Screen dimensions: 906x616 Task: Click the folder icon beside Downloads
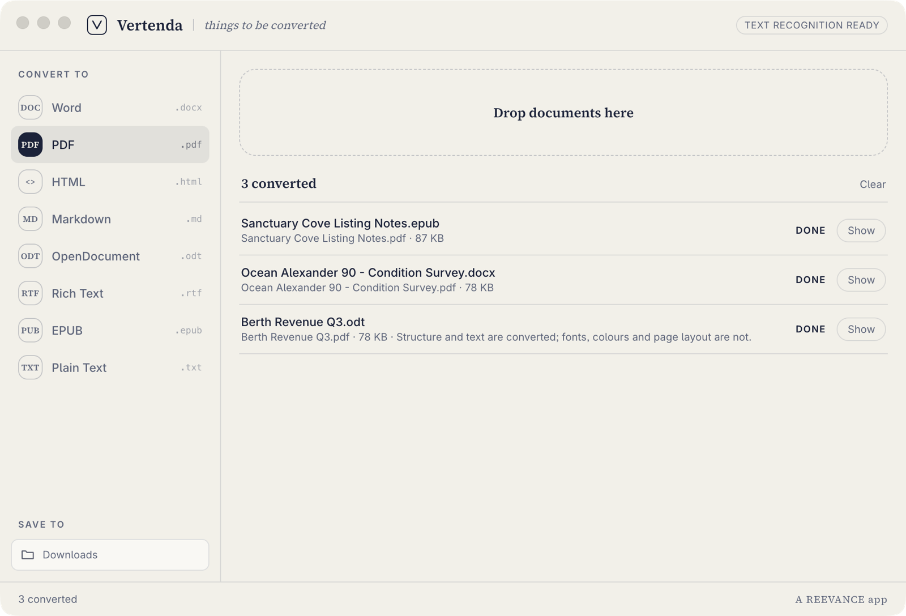pos(28,555)
